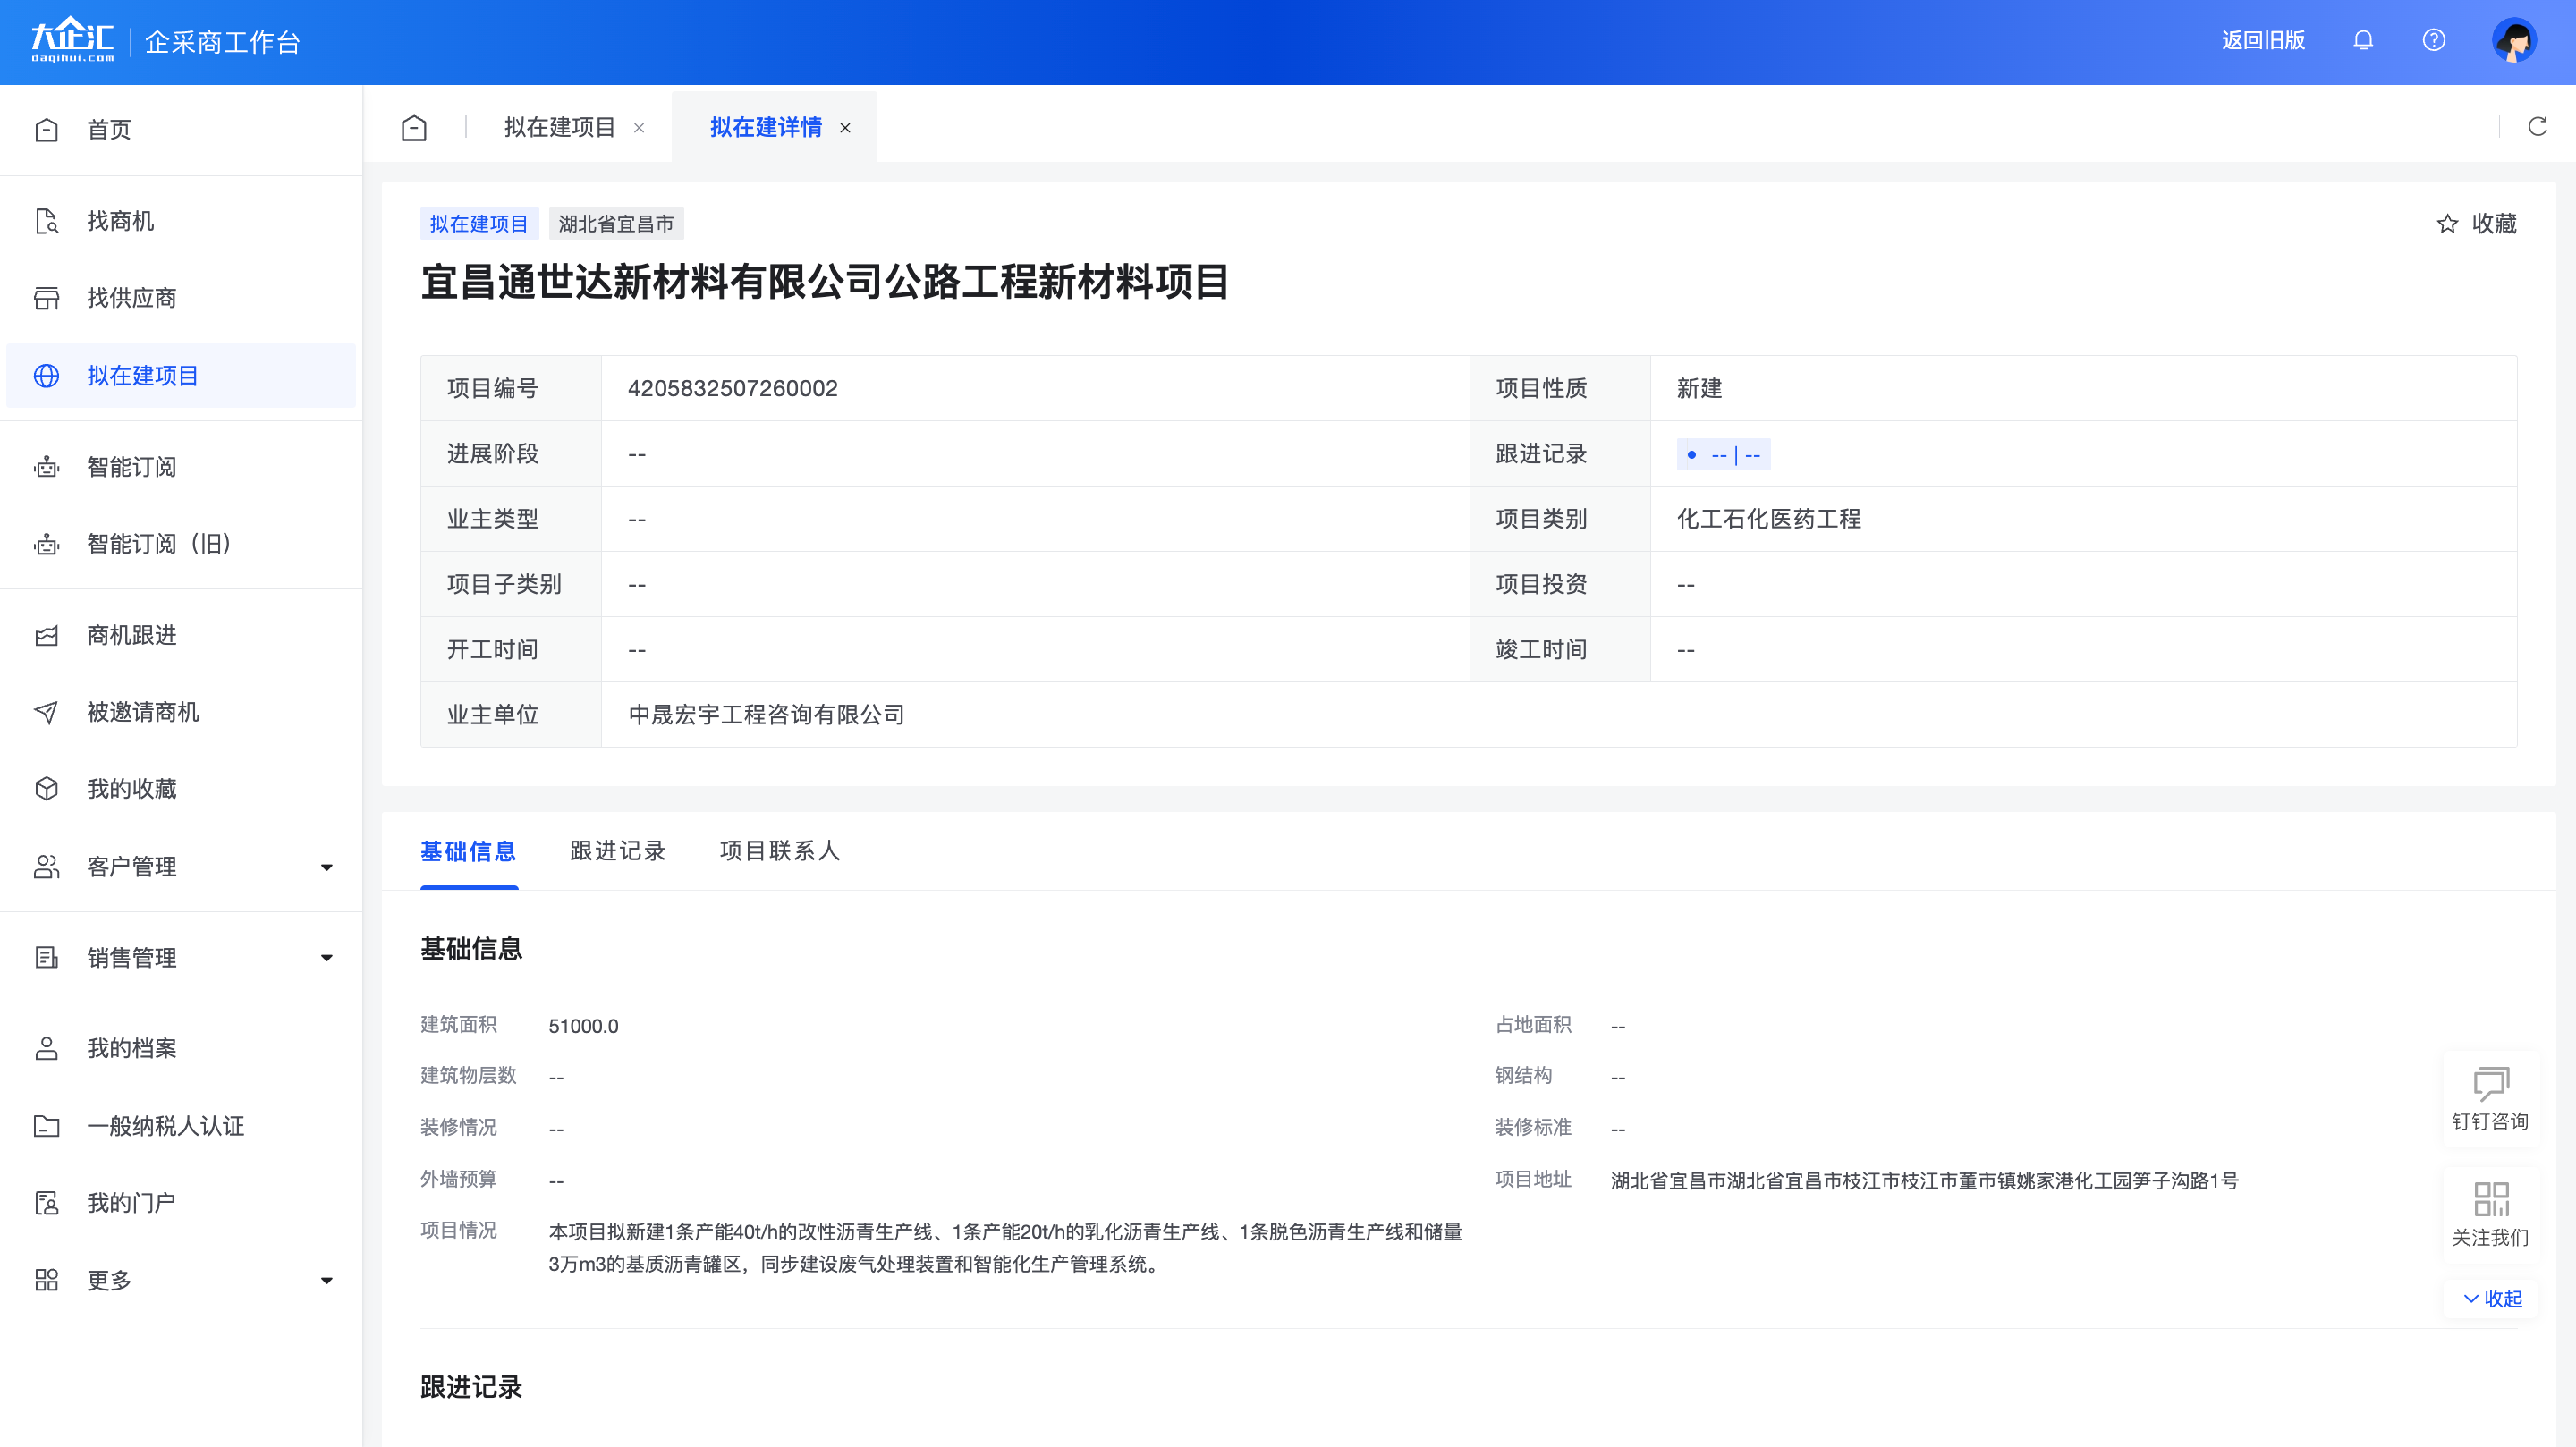Click the 拟在建项目 blue tag
The height and width of the screenshot is (1447, 2576).
coord(479,224)
